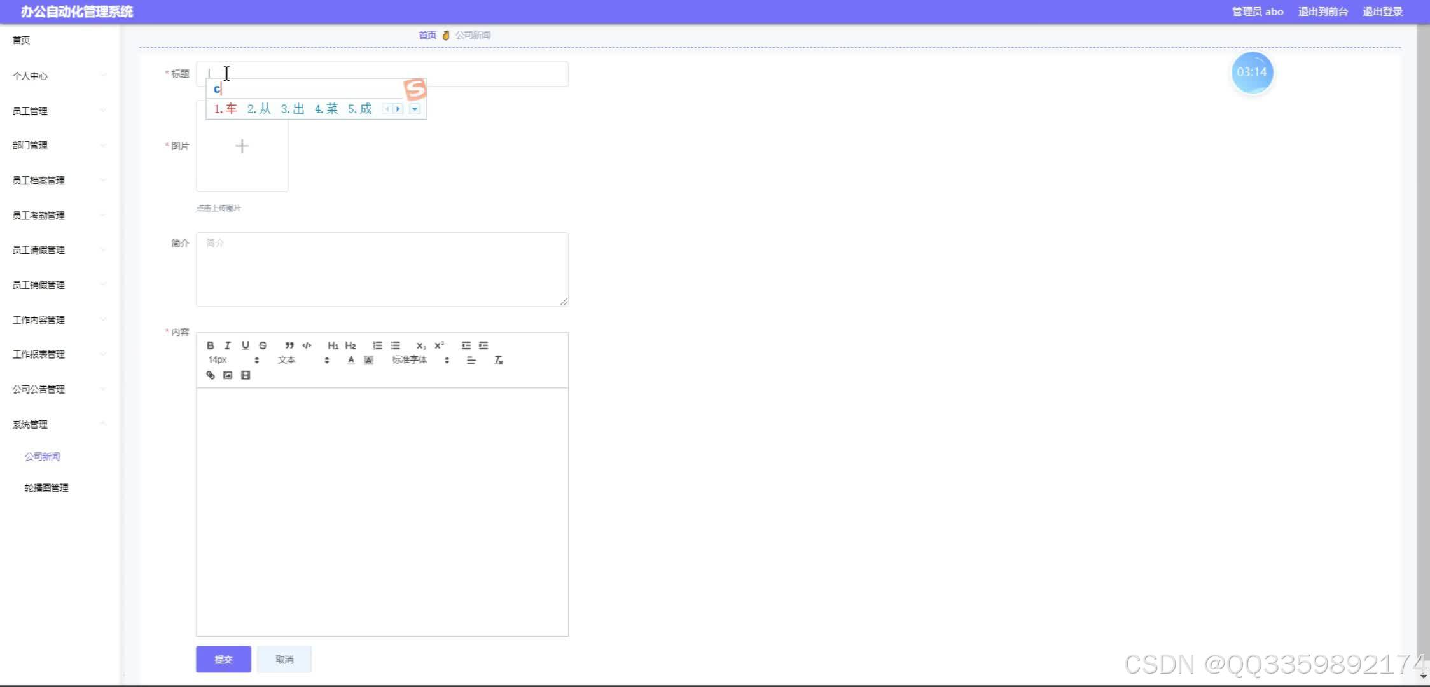Image resolution: width=1430 pixels, height=687 pixels.
Task: Toggle italic formatting in the editor
Action: [x=227, y=345]
